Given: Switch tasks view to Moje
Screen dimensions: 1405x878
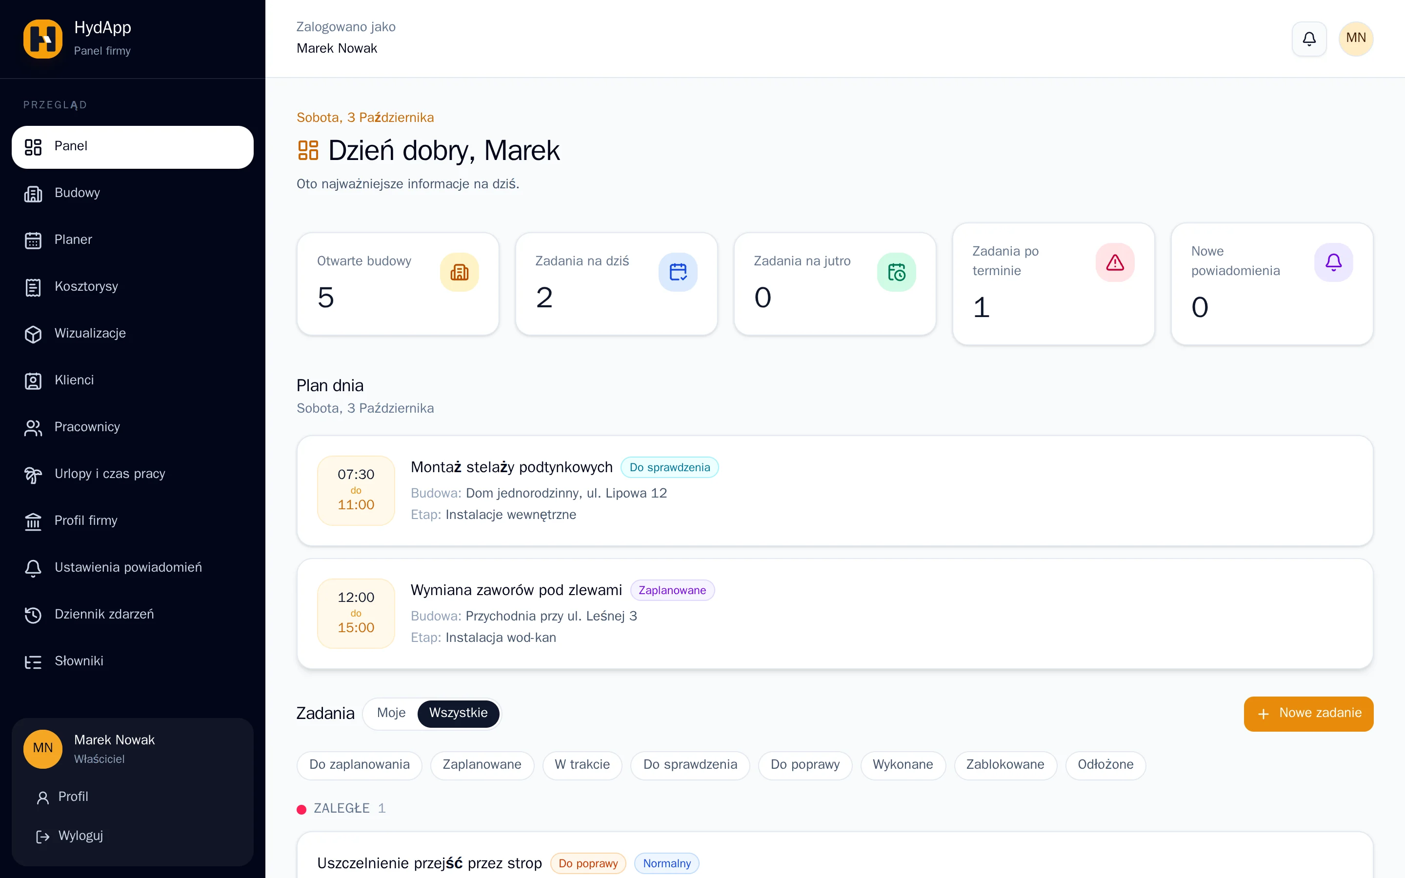Looking at the screenshot, I should [x=391, y=713].
